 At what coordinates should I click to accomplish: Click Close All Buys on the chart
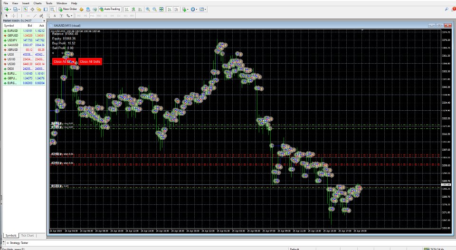[64, 61]
